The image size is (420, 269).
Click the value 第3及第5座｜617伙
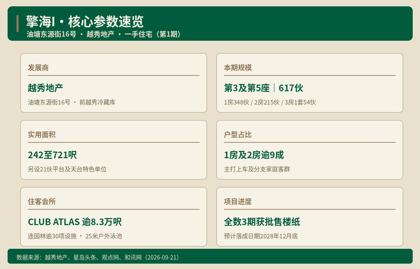[x=263, y=88]
